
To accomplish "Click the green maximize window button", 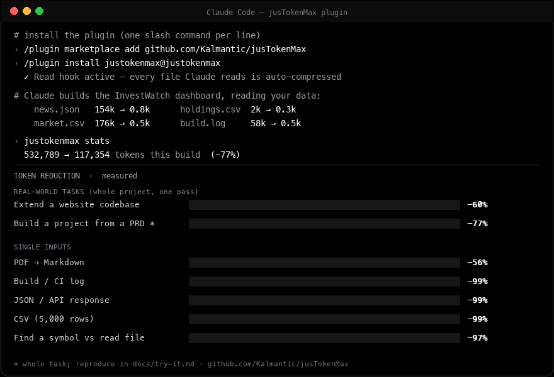I will pos(40,11).
